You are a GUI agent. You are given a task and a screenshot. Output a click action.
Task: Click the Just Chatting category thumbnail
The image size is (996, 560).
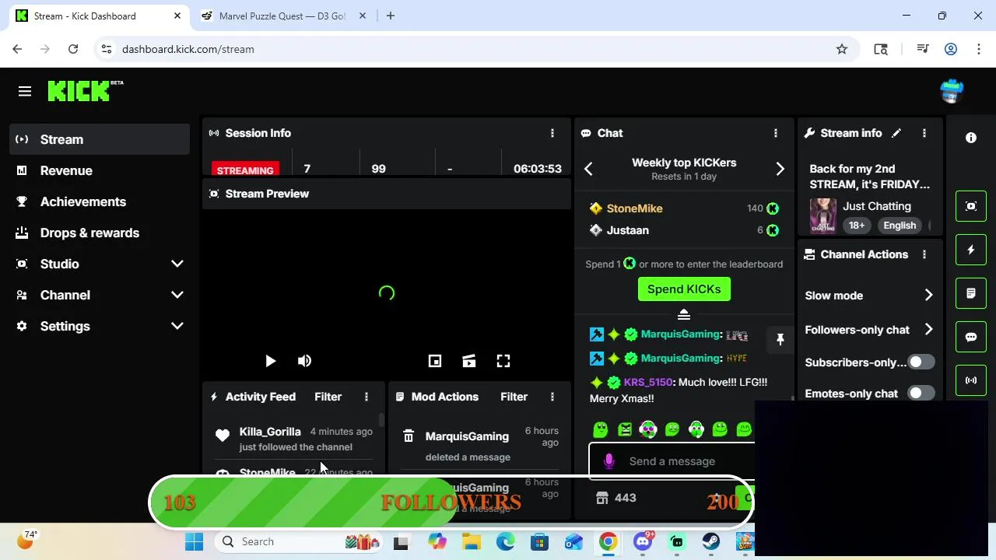point(822,215)
